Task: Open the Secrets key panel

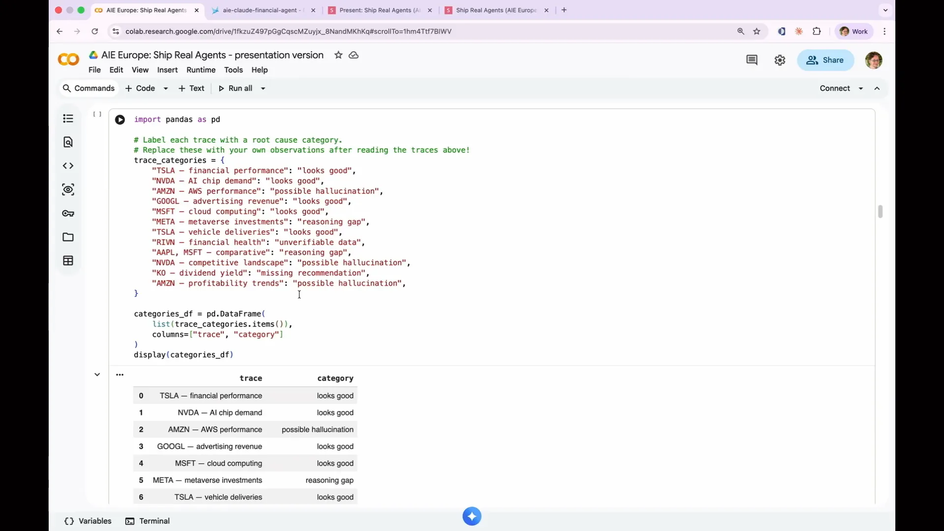Action: tap(68, 213)
